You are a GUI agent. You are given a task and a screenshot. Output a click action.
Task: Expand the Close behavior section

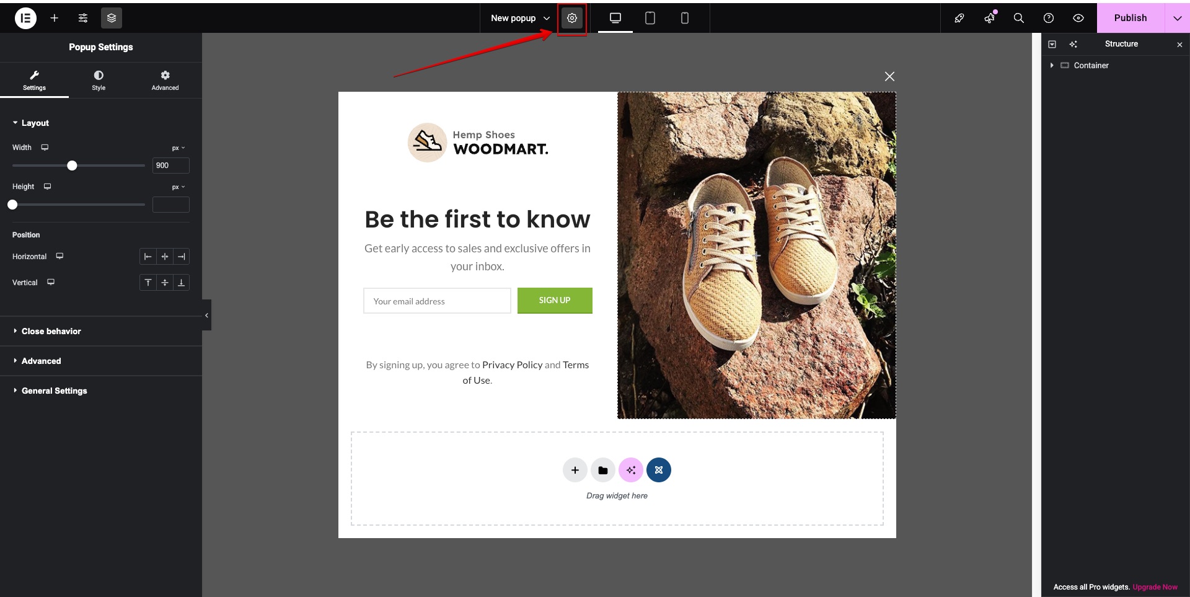tap(51, 331)
